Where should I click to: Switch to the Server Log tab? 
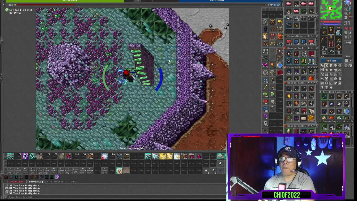click(36, 181)
